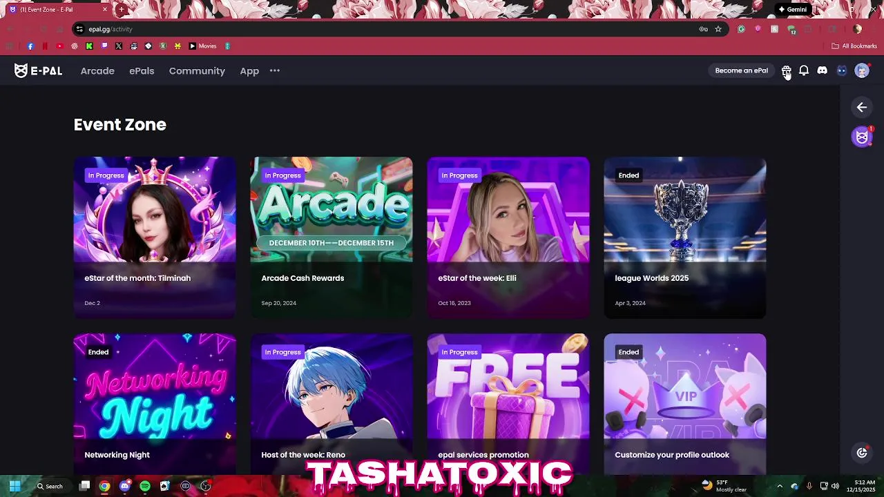Open the gift box rewards icon

786,70
